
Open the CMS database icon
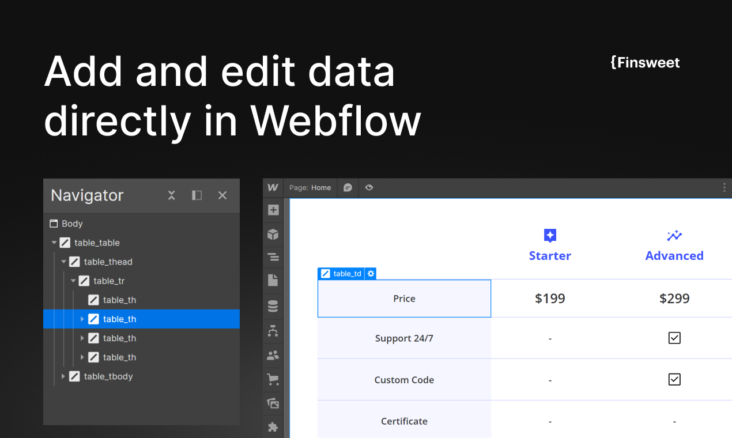pyautogui.click(x=273, y=306)
